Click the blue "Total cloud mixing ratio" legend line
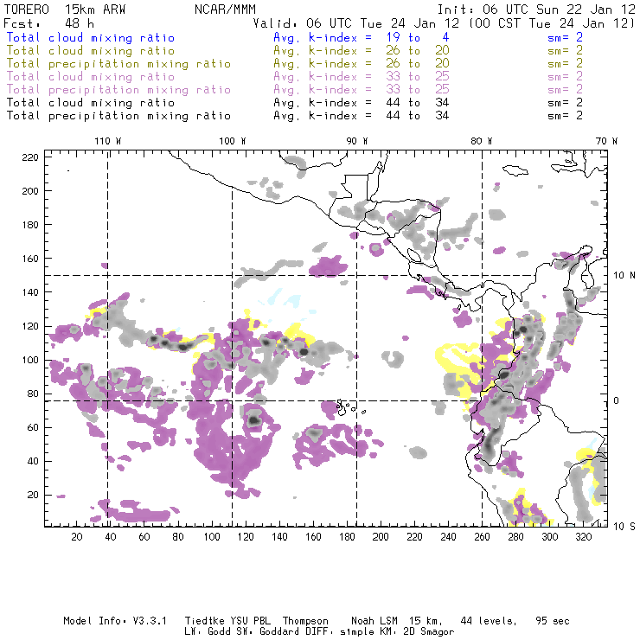The height and width of the screenshot is (640, 640). pos(91,37)
